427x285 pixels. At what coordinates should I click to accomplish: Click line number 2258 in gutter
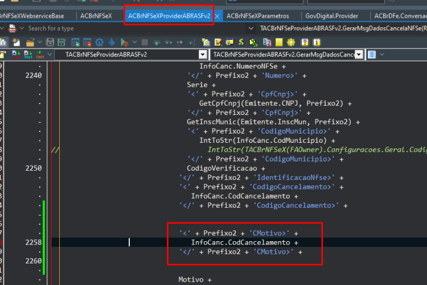pyautogui.click(x=34, y=242)
